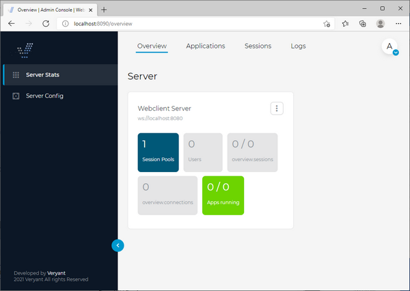This screenshot has height=291, width=410.
Task: Click the Server heading text
Action: 142,77
